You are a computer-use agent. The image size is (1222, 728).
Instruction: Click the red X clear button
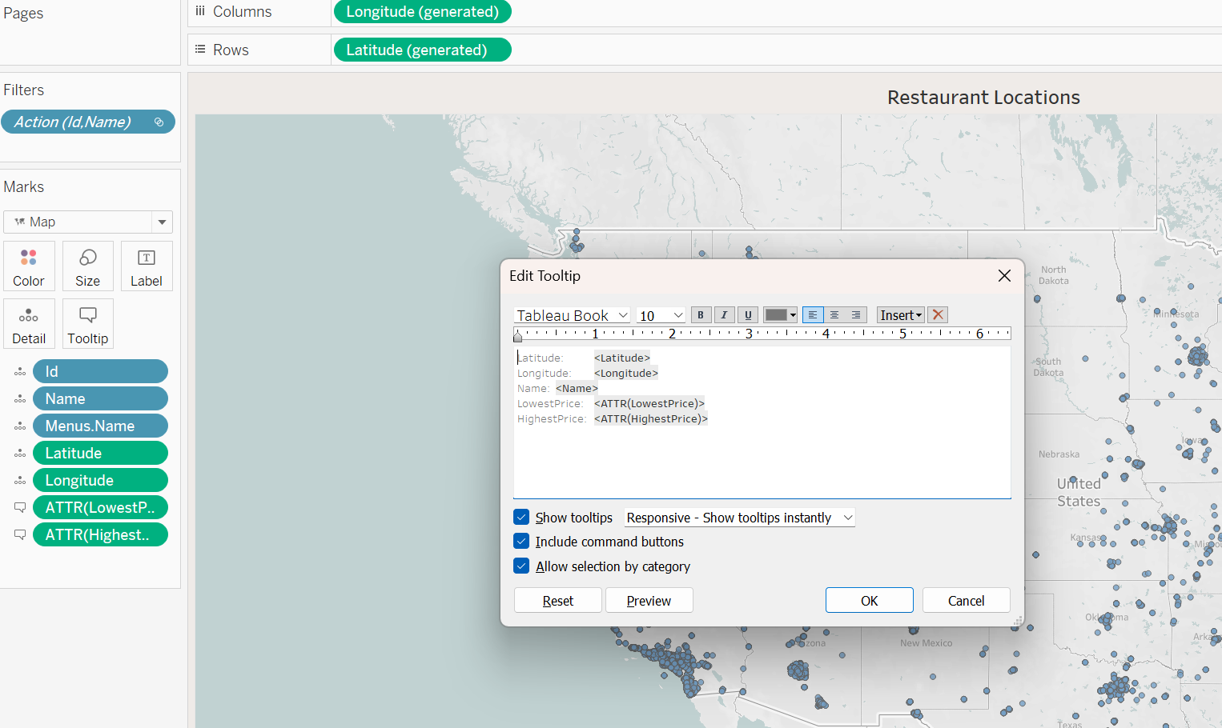coord(938,315)
